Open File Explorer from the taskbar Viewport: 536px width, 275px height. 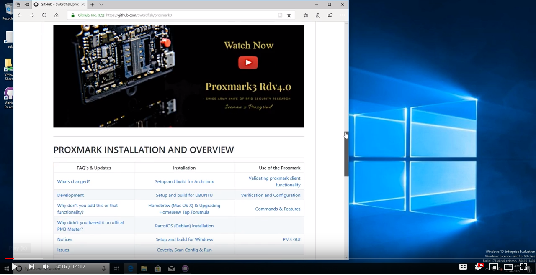point(144,268)
